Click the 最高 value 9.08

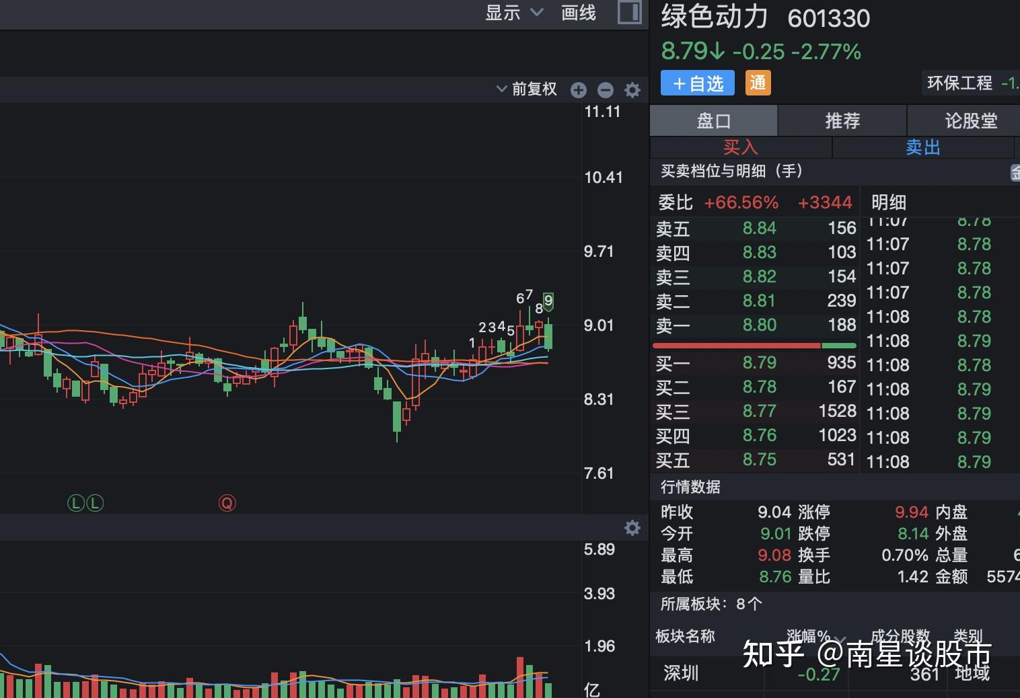774,555
